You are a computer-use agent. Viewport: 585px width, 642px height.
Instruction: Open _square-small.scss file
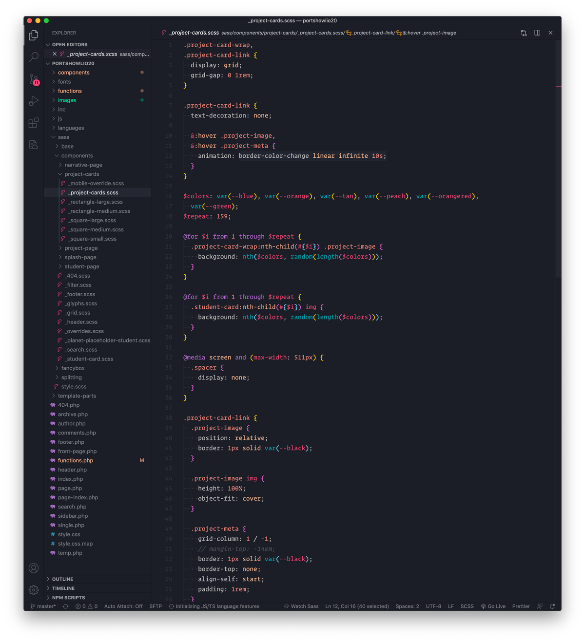click(x=97, y=239)
